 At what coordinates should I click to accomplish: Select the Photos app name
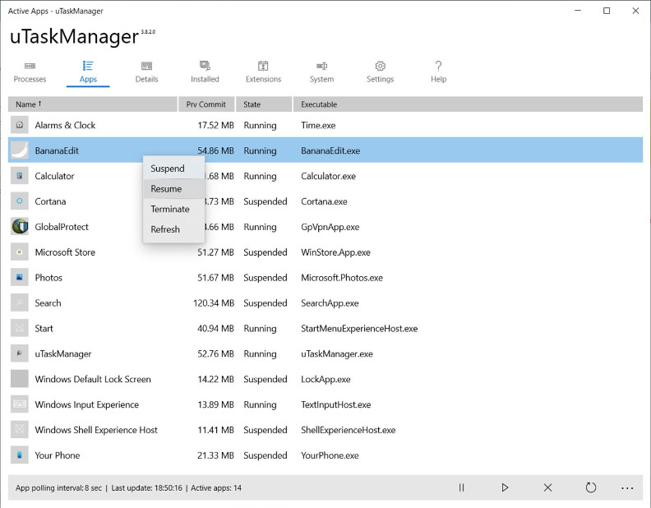point(48,278)
